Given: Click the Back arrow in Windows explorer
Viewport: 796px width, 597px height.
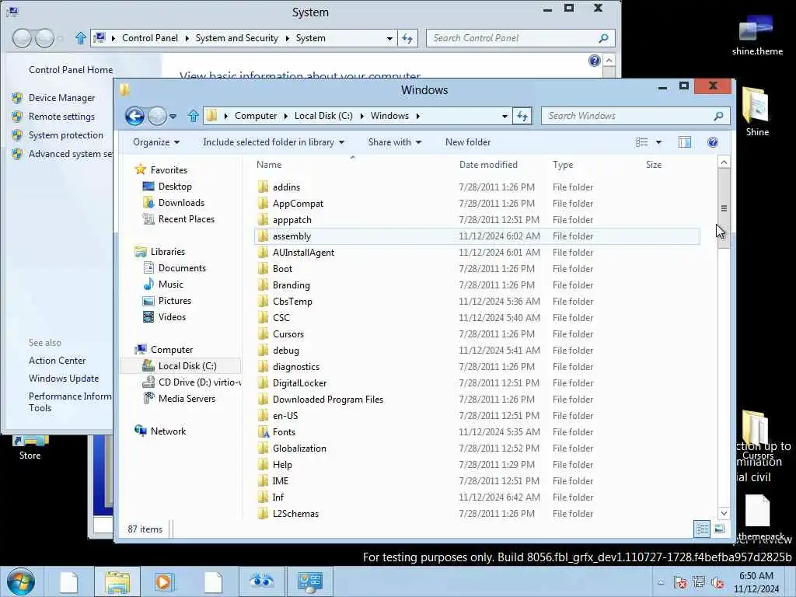Looking at the screenshot, I should 135,117.
